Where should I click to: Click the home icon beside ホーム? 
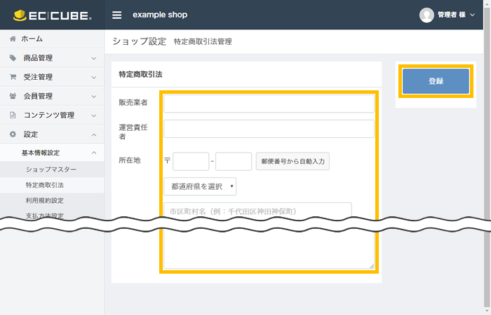(x=13, y=39)
